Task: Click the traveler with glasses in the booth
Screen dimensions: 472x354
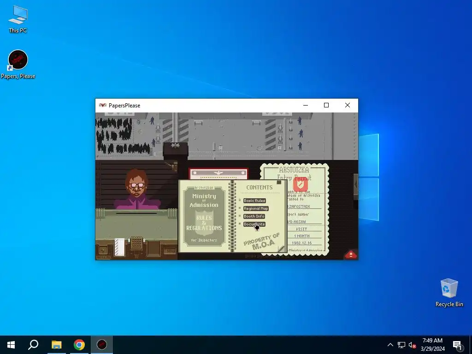Action: click(x=136, y=189)
